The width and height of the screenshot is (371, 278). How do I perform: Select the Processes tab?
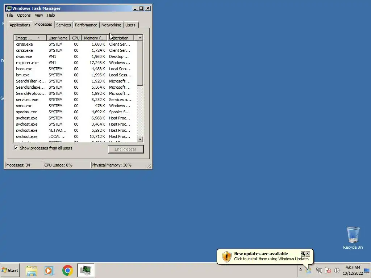43,24
